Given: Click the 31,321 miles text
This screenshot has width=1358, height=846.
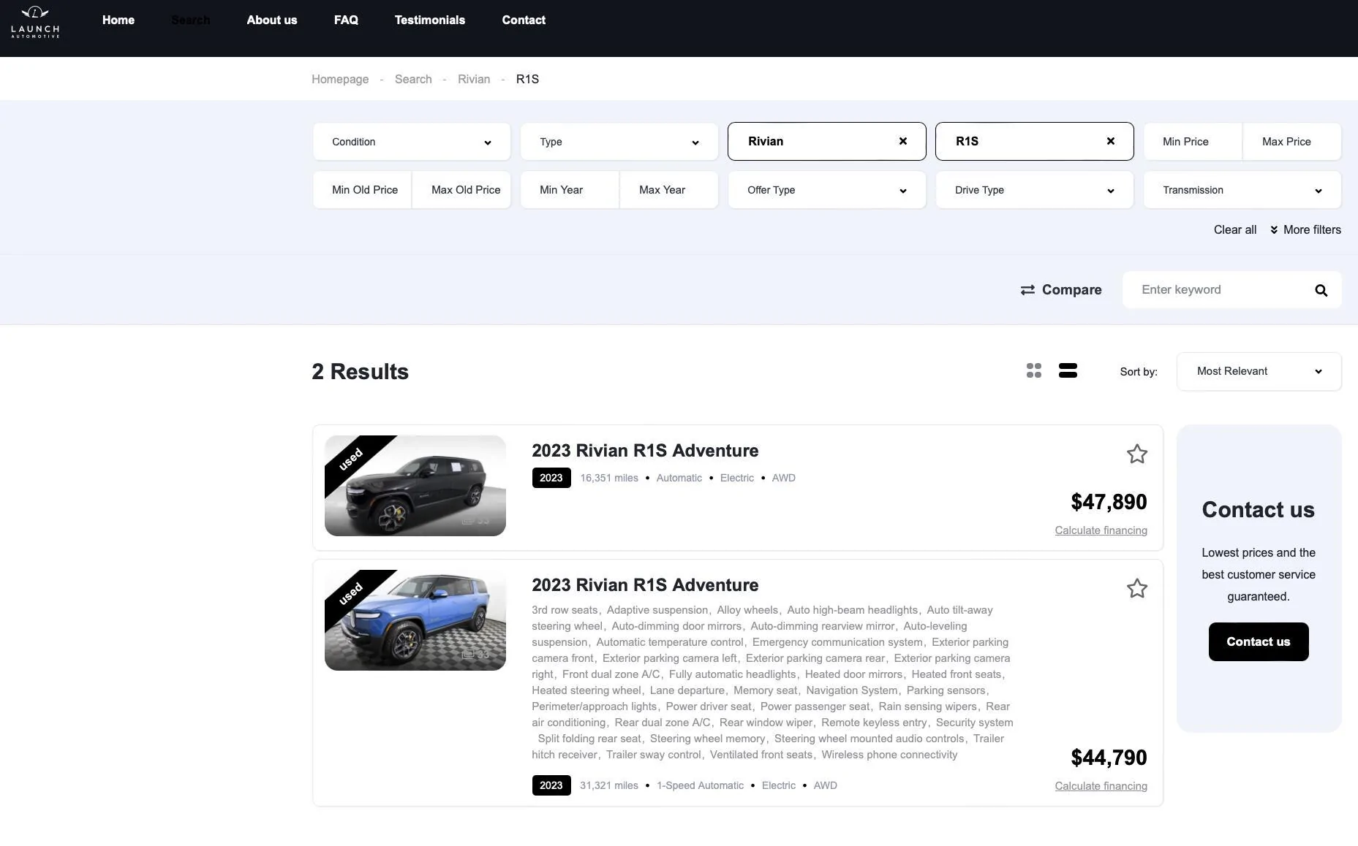Looking at the screenshot, I should point(609,786).
